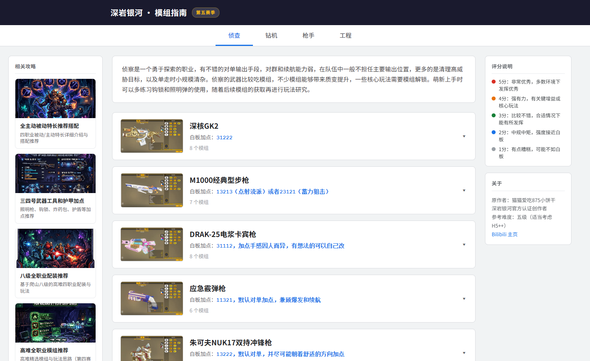
Task: Click the 应急霰弹枪 weapon image
Action: coord(152,299)
